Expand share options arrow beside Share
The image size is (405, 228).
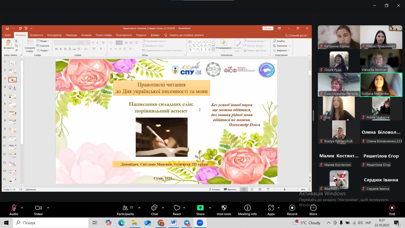[x=210, y=208]
